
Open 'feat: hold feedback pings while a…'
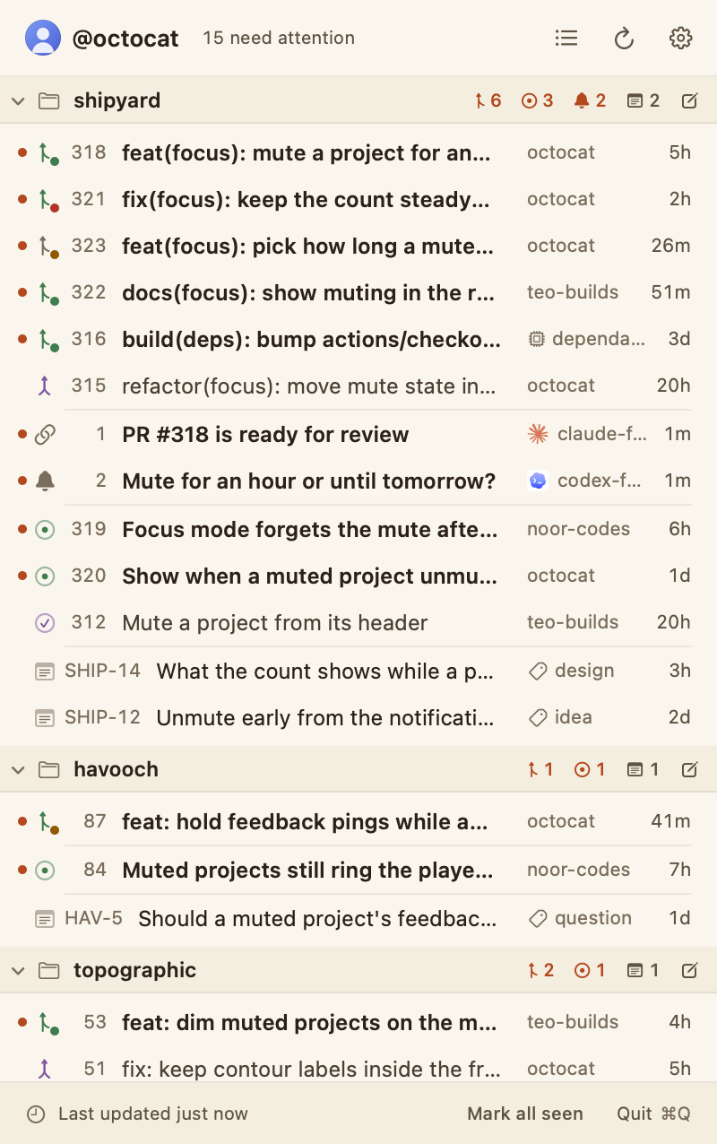tap(305, 822)
